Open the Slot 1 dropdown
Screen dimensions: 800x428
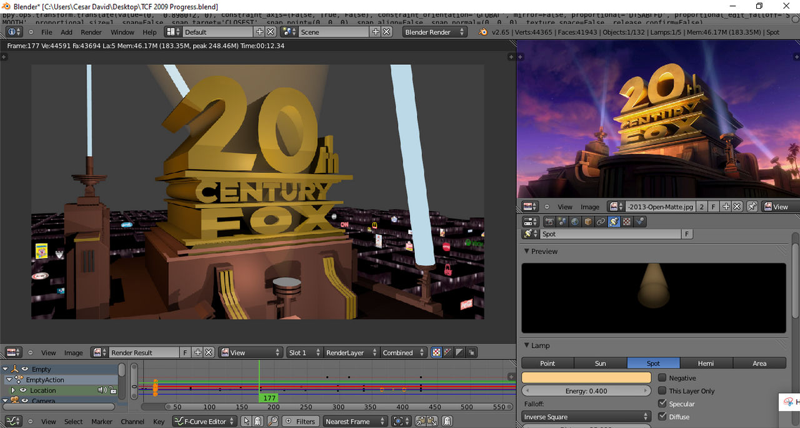304,353
